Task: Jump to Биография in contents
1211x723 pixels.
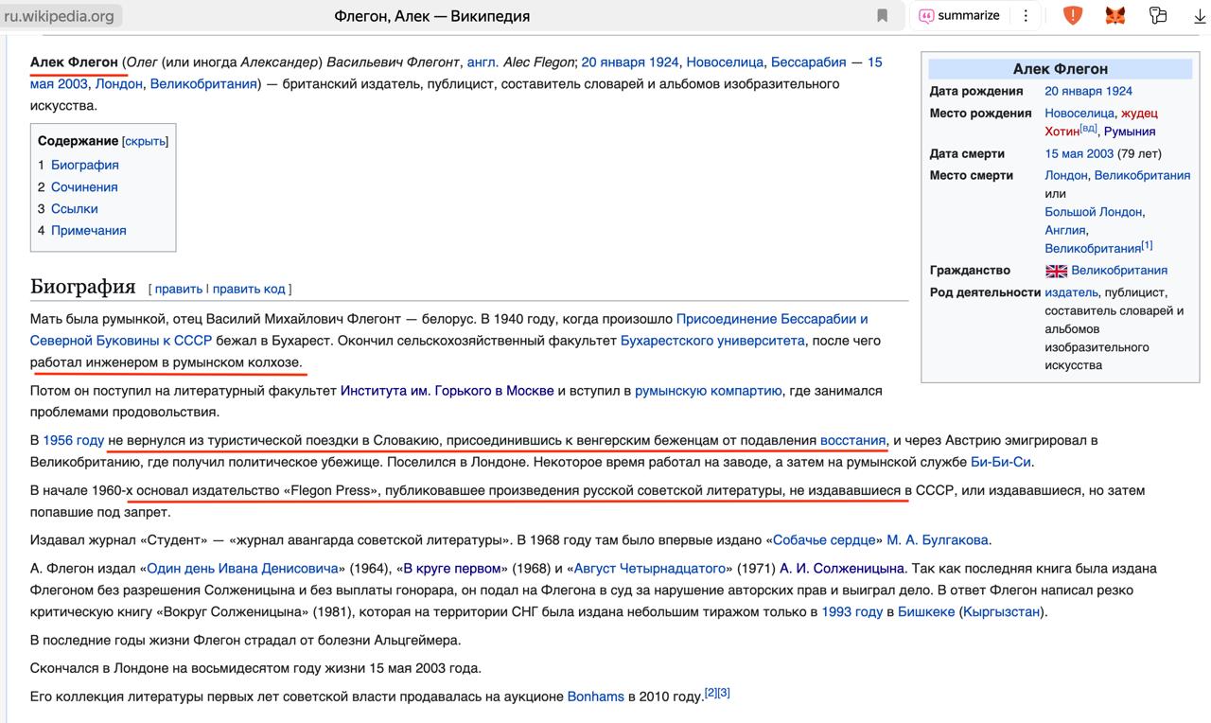Action: [x=84, y=165]
